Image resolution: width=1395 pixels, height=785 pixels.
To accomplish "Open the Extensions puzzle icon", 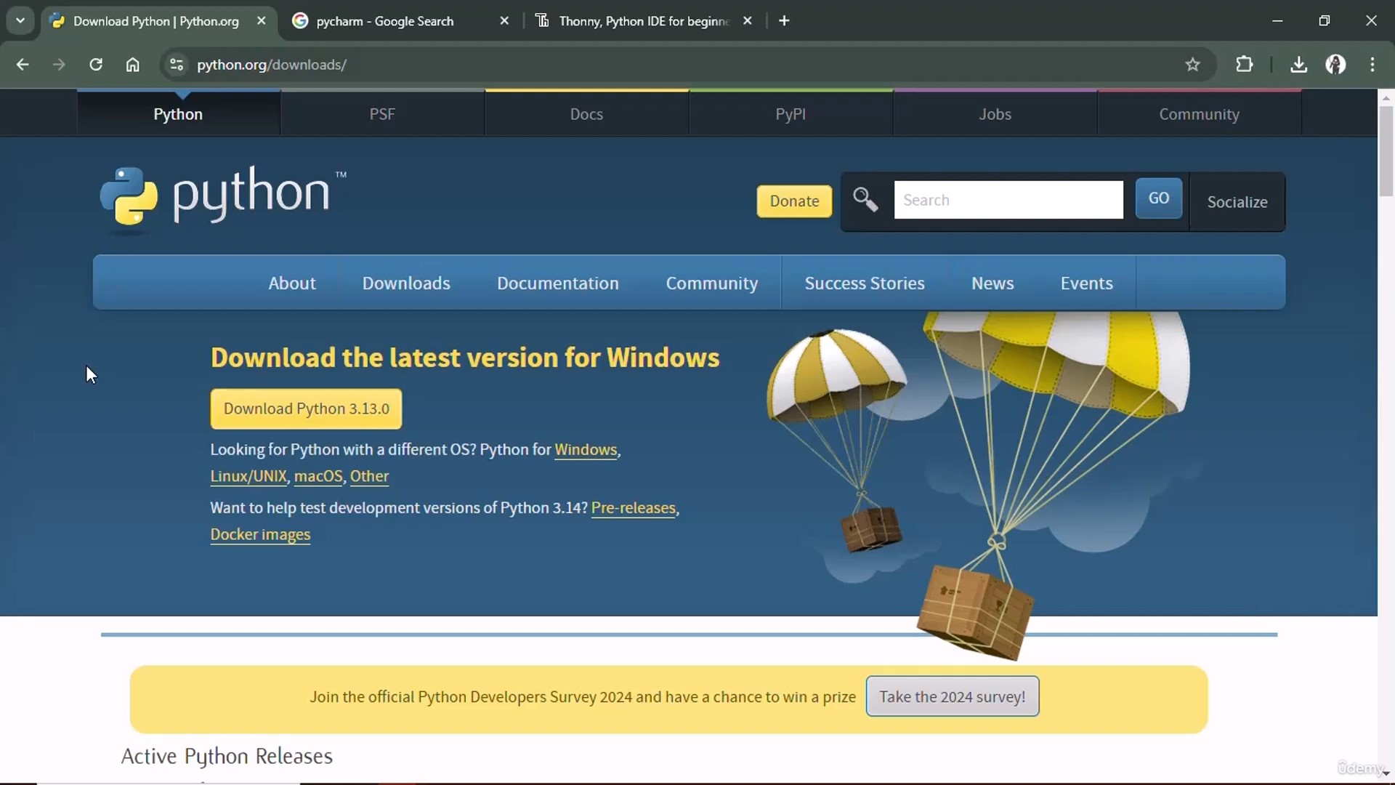I will pyautogui.click(x=1244, y=65).
